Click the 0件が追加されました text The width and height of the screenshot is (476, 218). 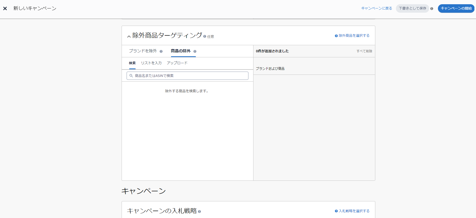[x=272, y=51]
